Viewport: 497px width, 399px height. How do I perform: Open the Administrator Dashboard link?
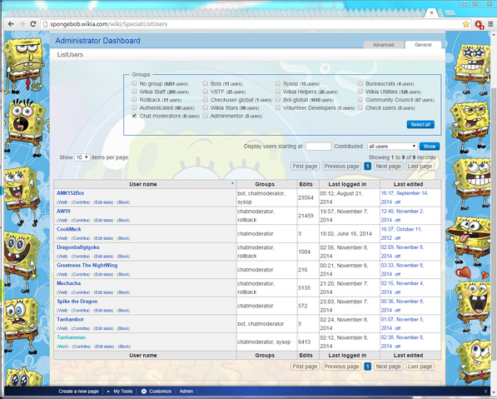[x=97, y=41]
